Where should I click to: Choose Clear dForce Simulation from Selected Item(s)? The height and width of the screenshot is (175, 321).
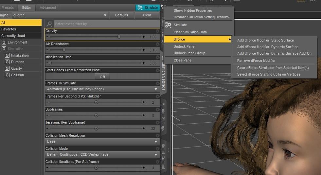273,68
